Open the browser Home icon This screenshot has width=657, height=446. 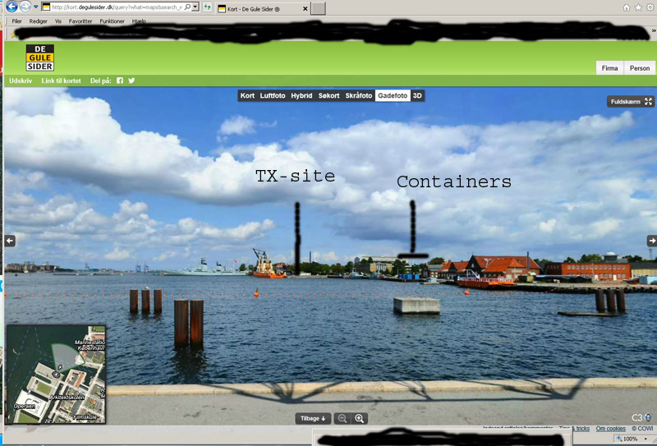point(627,7)
